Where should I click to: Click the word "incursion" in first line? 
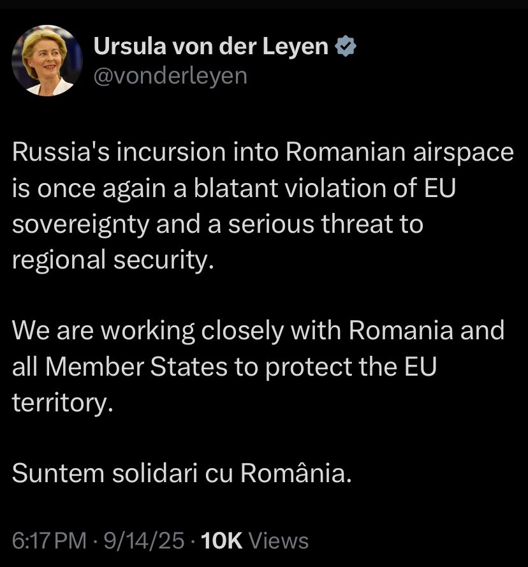[x=171, y=152]
